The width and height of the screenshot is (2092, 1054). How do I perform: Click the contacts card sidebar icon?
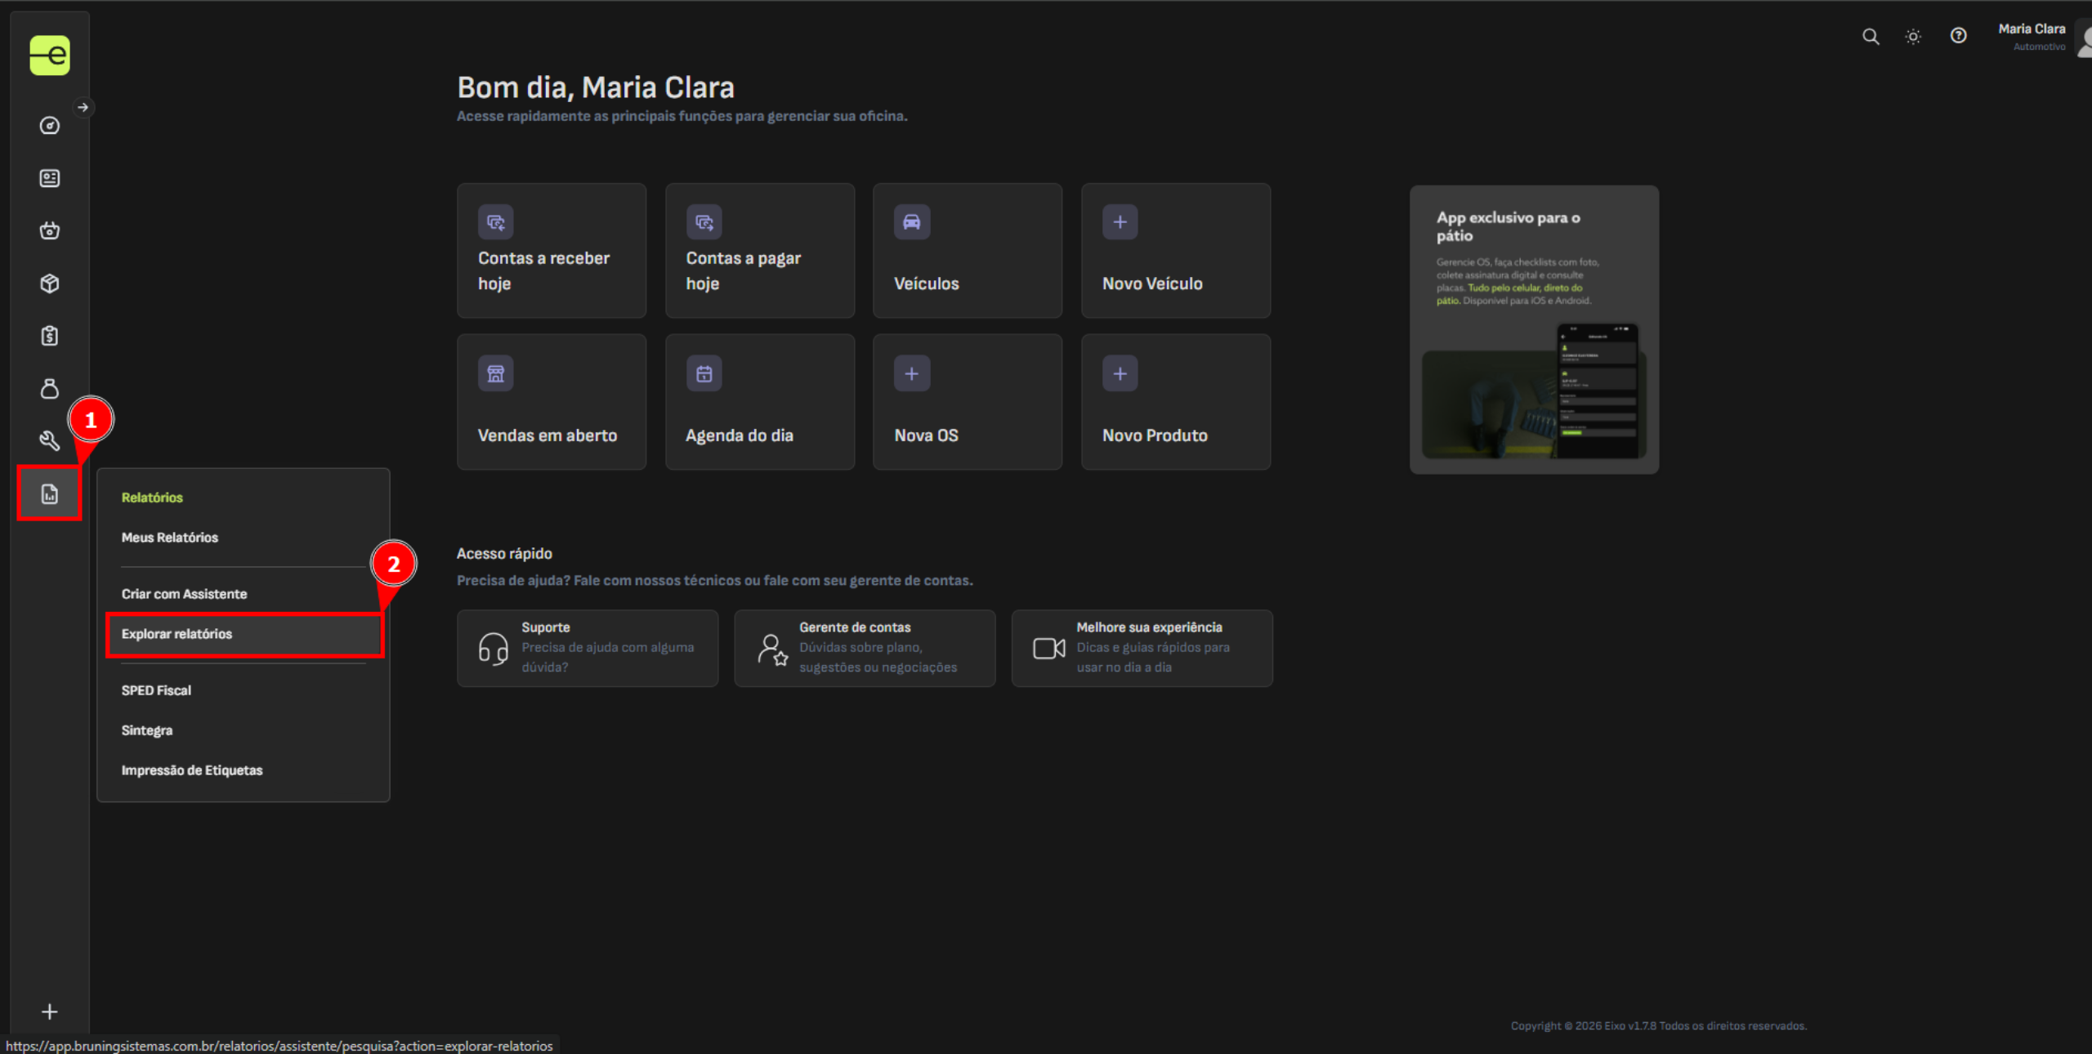coord(50,178)
